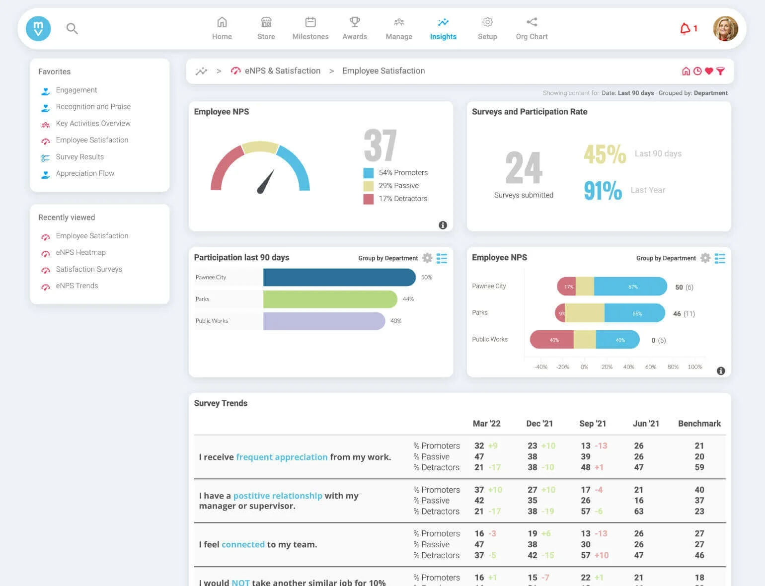The height and width of the screenshot is (586, 765).
Task: Click the frequent appreciation link in Survey Trends
Action: [282, 457]
